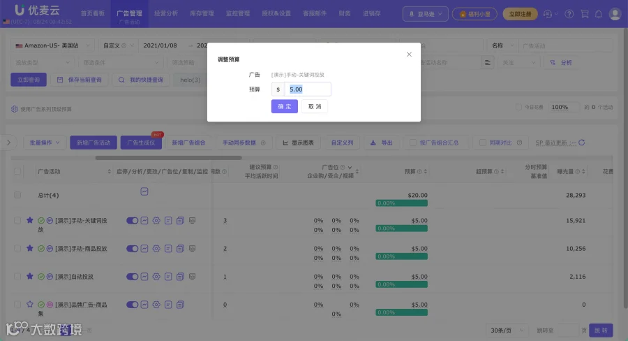Open the 30条/页 page size dropdown
The width and height of the screenshot is (628, 341).
point(507,331)
